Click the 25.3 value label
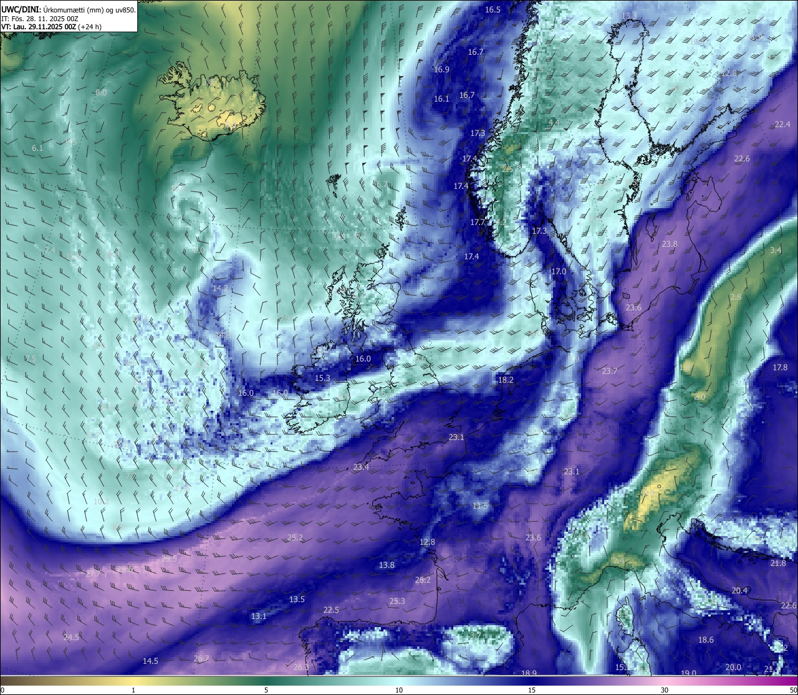Image resolution: width=798 pixels, height=695 pixels. tap(397, 601)
